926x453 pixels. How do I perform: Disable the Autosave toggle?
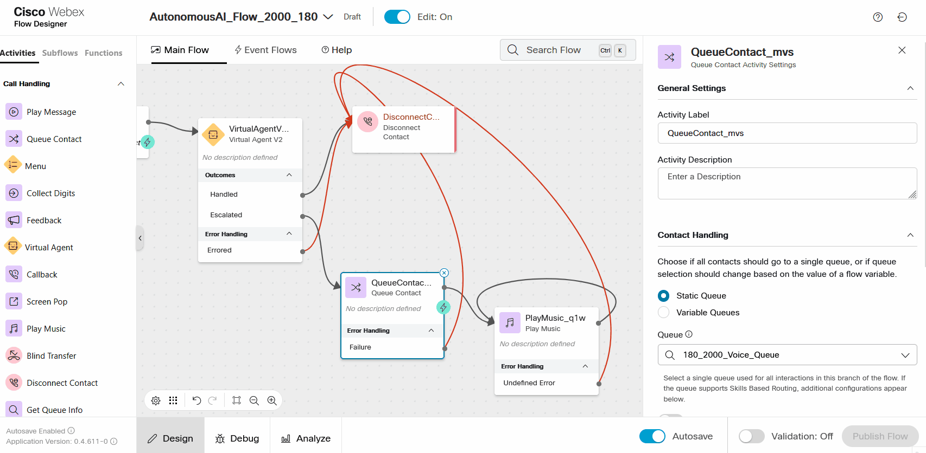tap(652, 436)
